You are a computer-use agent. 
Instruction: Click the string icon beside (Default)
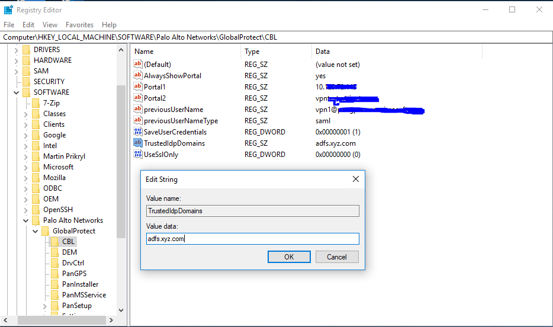(x=137, y=64)
